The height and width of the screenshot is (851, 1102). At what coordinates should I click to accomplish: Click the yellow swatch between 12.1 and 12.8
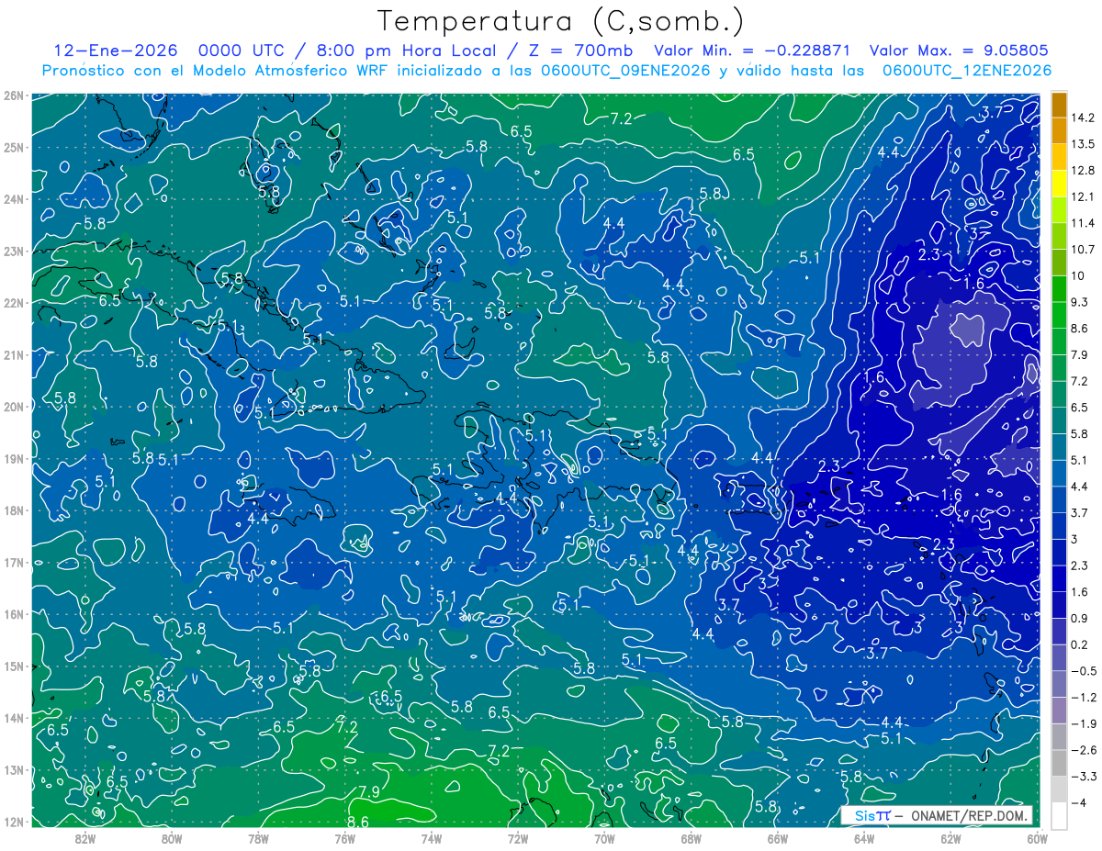click(x=1059, y=184)
